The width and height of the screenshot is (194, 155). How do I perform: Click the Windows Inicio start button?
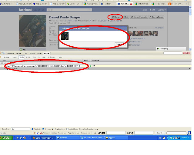pos(6,138)
